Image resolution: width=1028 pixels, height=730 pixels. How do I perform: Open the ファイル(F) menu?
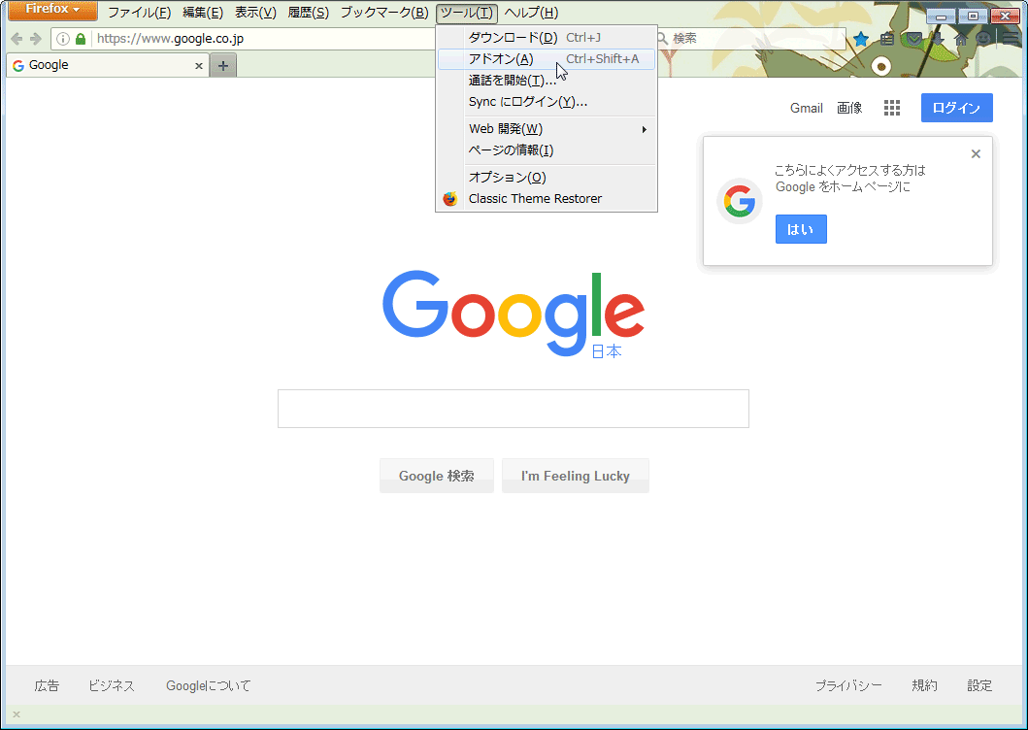pyautogui.click(x=139, y=13)
